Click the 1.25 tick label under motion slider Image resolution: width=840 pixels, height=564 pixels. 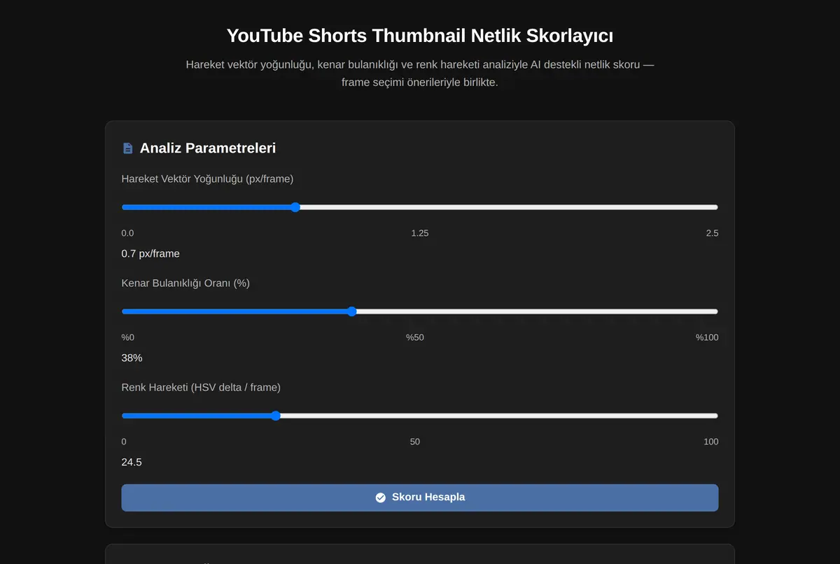(x=420, y=233)
